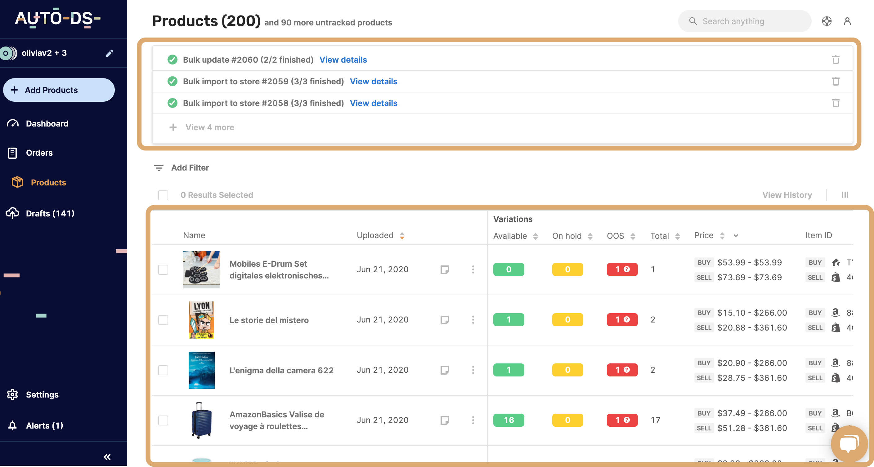Edit store selection pencil icon

[x=109, y=53]
